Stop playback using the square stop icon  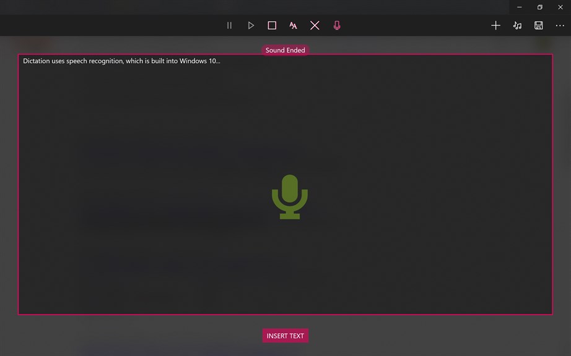coord(272,25)
